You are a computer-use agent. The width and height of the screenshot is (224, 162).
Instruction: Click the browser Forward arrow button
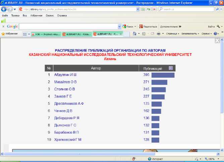pyautogui.click(x=10, y=9)
